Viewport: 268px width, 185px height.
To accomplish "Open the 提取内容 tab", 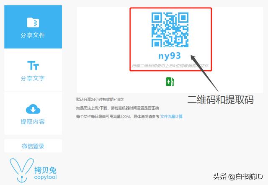I will click(33, 113).
